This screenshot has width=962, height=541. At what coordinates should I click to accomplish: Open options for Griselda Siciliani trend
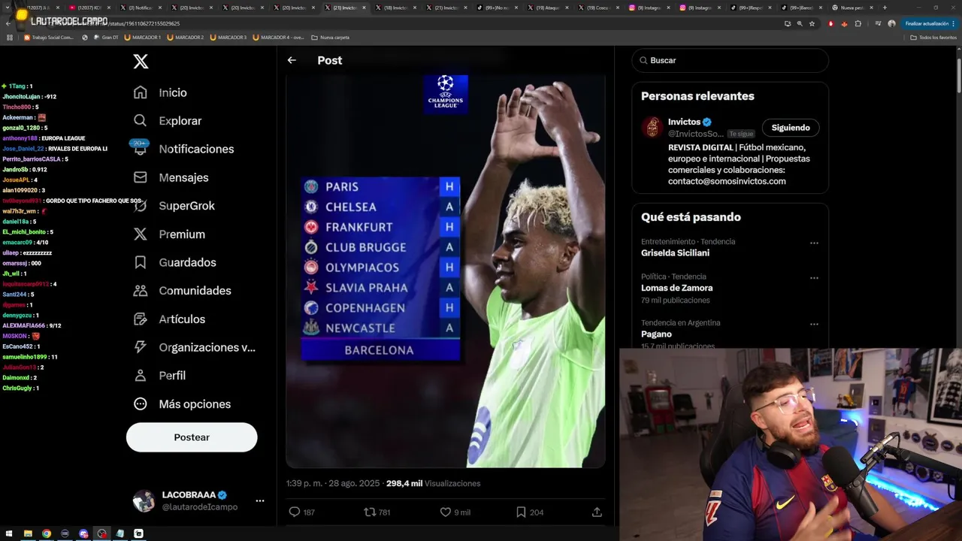pos(814,243)
